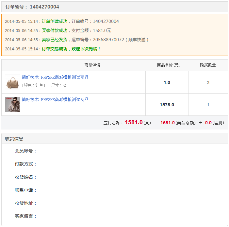The width and height of the screenshot is (229, 227).
Task: Select the tracking number 205688970072
Action: (x=108, y=40)
